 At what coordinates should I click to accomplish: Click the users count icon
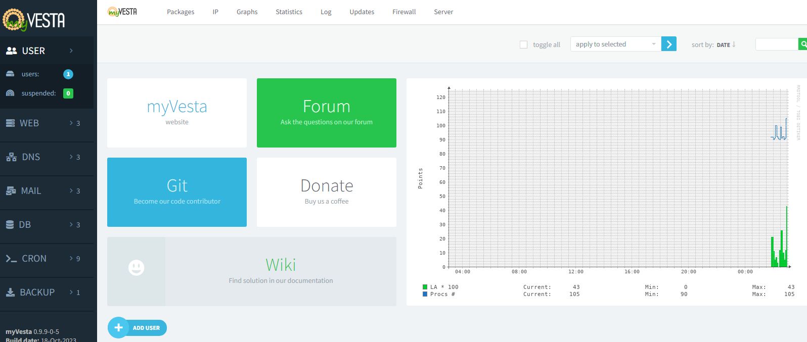10,74
